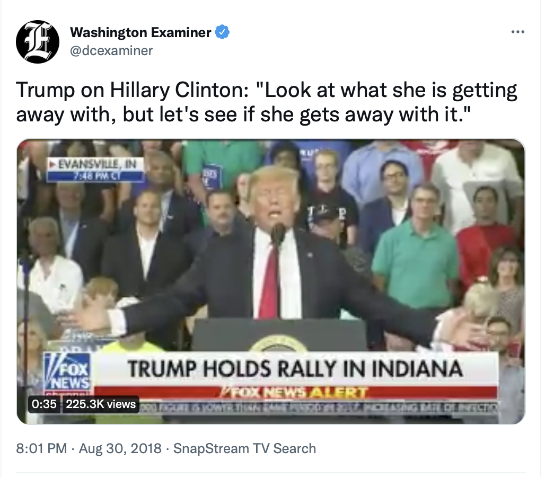Click the Evansville, IN location banner
Viewport: 545px width, 477px height.
click(96, 169)
